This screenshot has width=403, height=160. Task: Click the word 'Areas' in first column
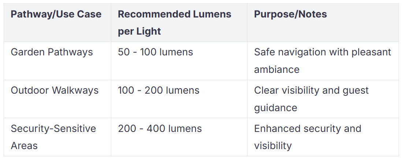pos(24,146)
